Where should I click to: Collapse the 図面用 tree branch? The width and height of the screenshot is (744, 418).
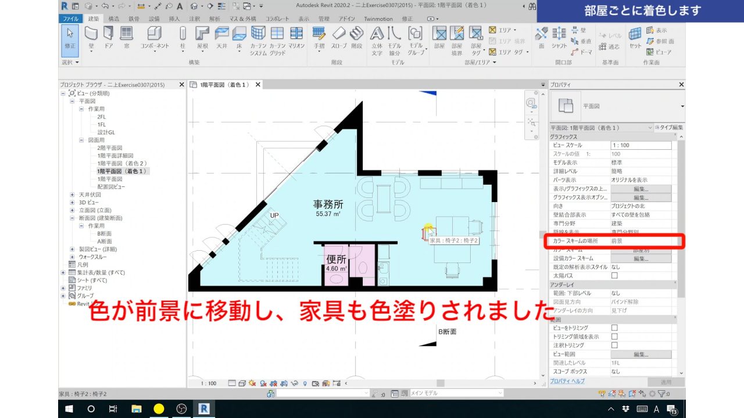click(x=81, y=139)
